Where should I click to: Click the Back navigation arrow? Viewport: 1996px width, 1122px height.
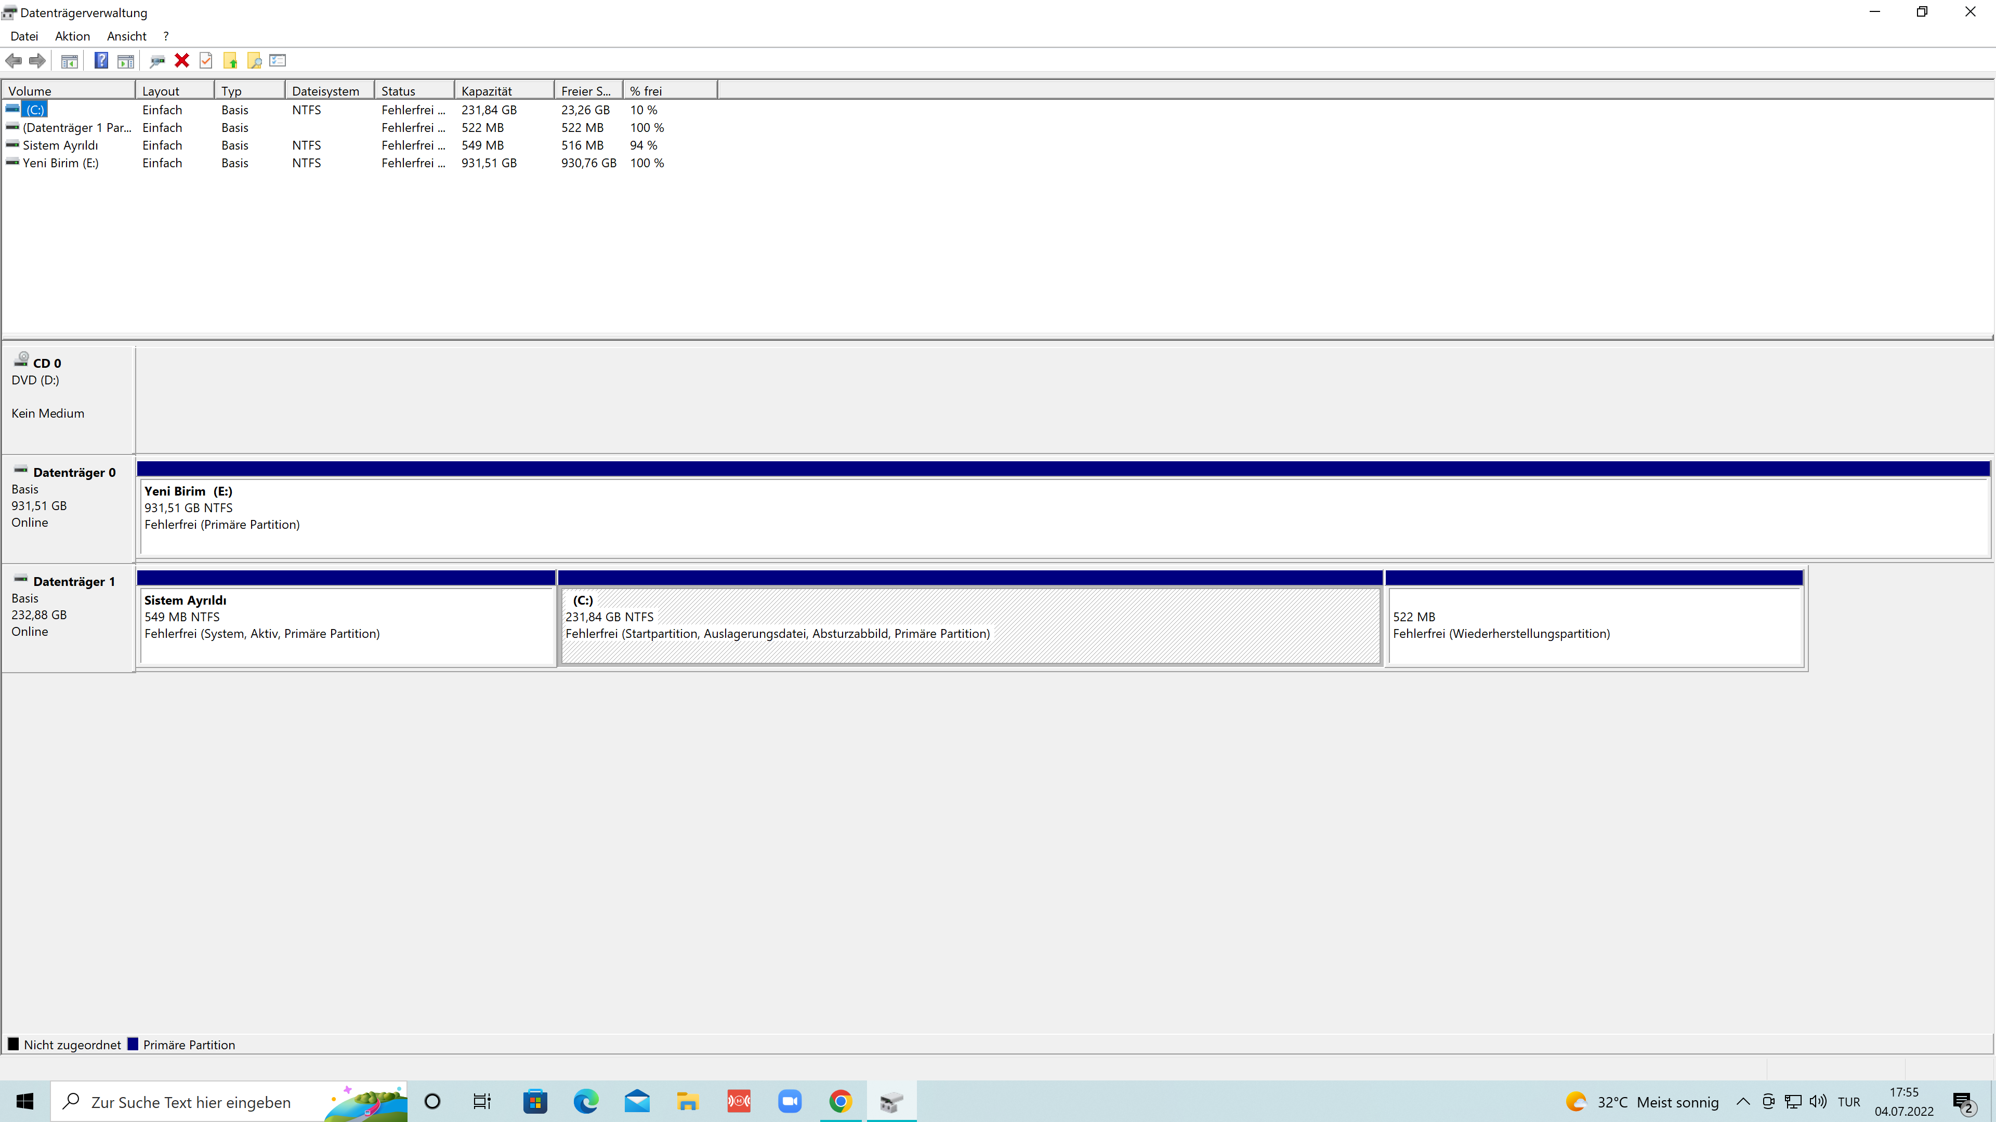click(13, 60)
